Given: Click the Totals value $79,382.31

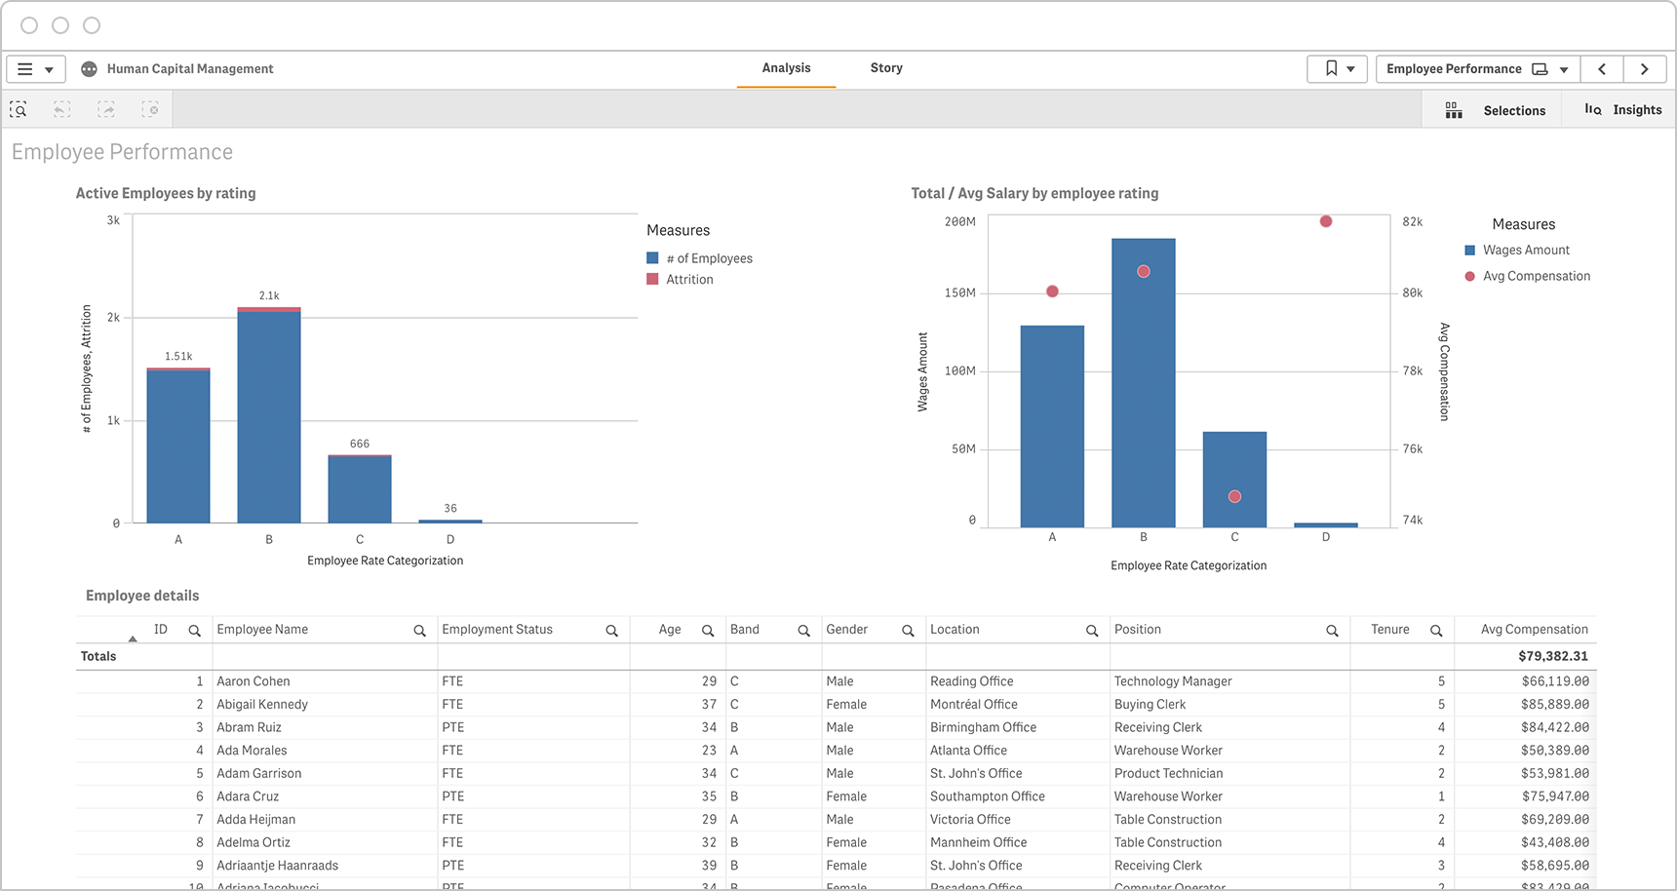Looking at the screenshot, I should pyautogui.click(x=1553, y=656).
